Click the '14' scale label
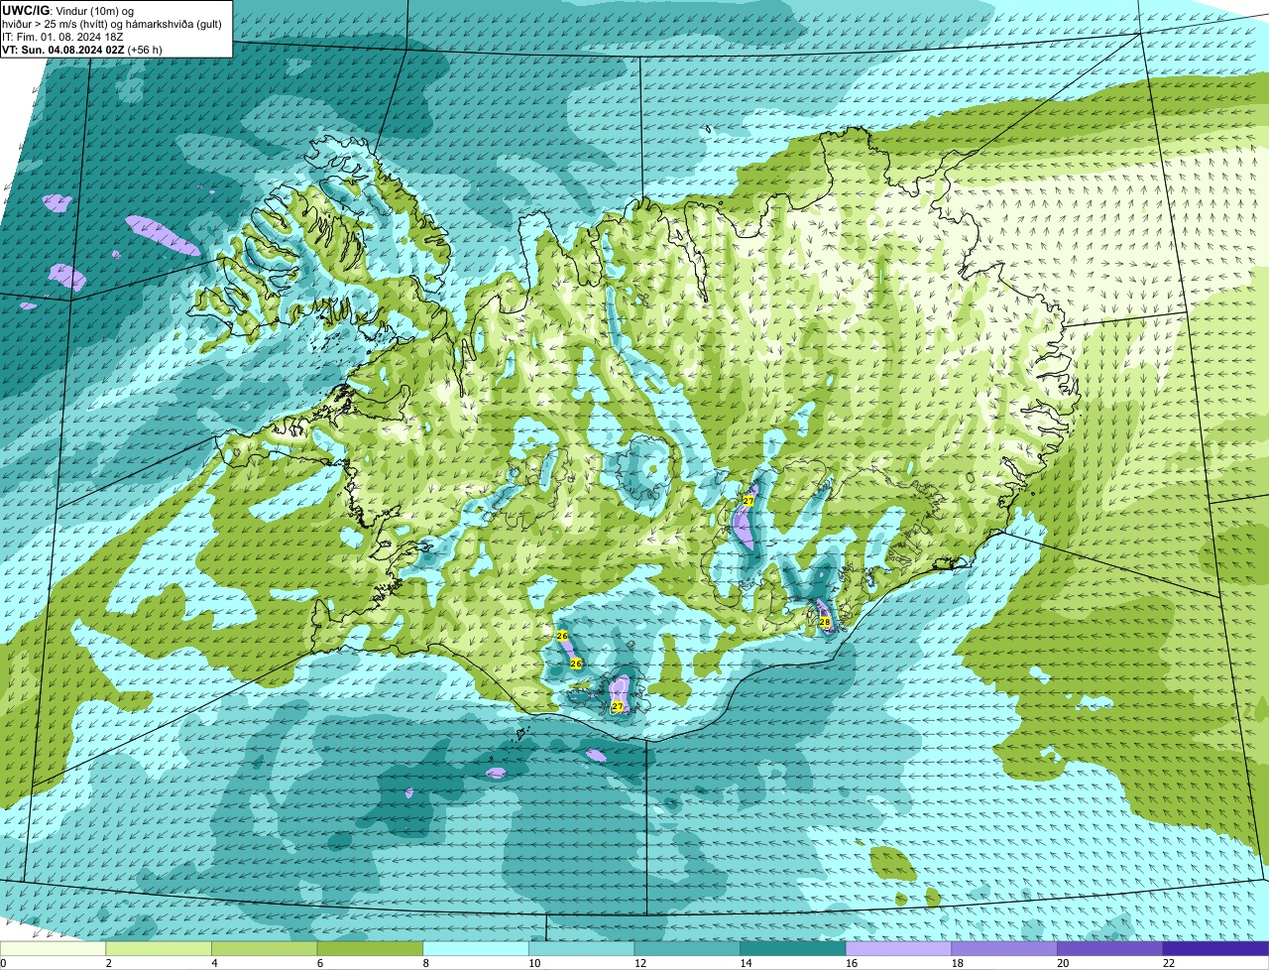1269x970 pixels. [x=746, y=963]
